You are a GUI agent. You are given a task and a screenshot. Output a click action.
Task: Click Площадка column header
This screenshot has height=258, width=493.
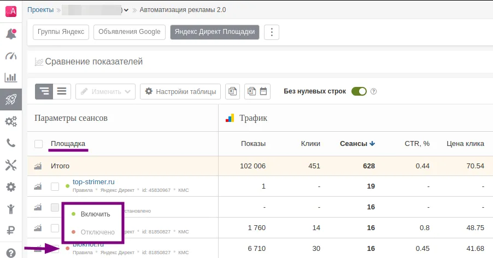click(68, 144)
